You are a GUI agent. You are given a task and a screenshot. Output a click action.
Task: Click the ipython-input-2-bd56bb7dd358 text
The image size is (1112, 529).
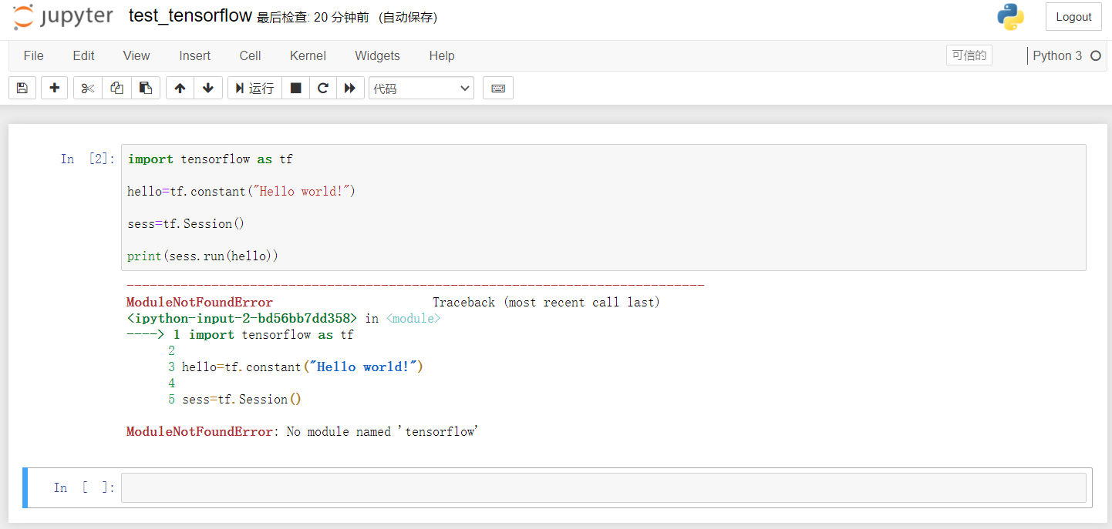[x=242, y=318]
